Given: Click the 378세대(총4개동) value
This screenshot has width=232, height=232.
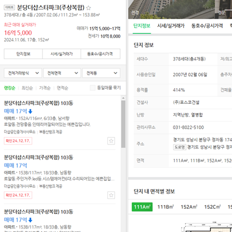Looking at the screenshot, I should pyautogui.click(x=189, y=59).
